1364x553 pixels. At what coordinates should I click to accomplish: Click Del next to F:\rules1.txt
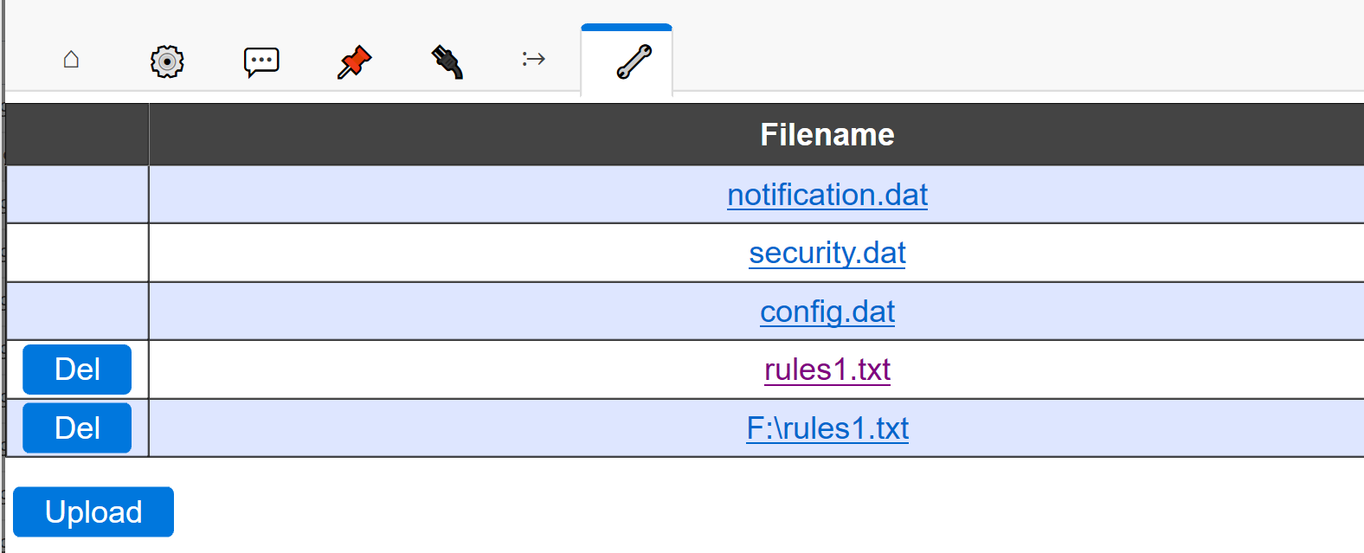pyautogui.click(x=76, y=428)
